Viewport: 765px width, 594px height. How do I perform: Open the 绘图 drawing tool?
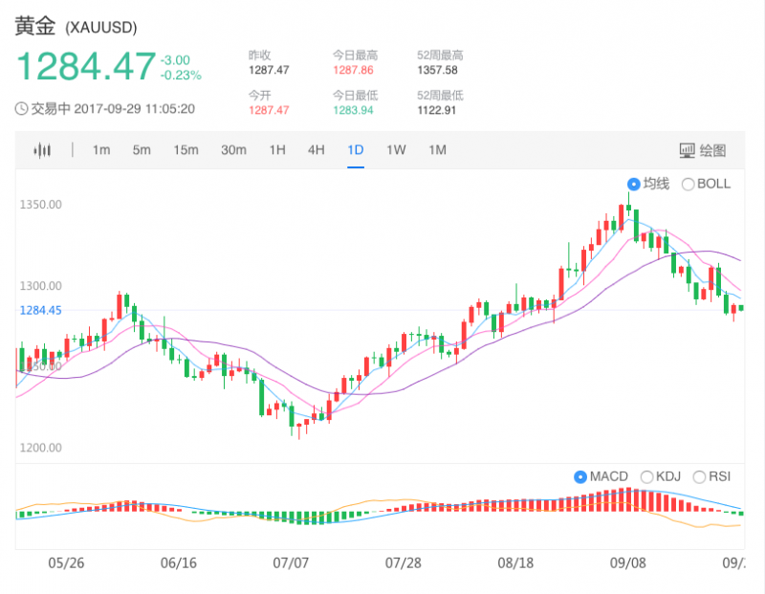click(702, 150)
